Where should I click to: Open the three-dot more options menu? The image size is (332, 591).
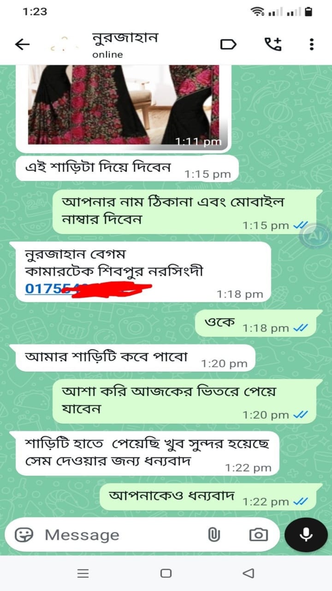312,44
